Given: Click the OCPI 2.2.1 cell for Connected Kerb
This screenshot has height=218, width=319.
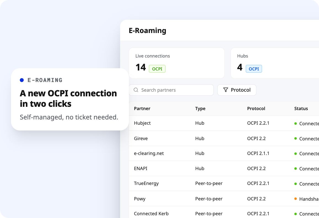Looking at the screenshot, I should [x=258, y=214].
